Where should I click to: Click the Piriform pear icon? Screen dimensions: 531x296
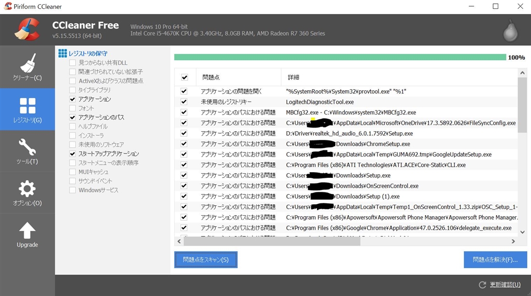click(x=510, y=31)
